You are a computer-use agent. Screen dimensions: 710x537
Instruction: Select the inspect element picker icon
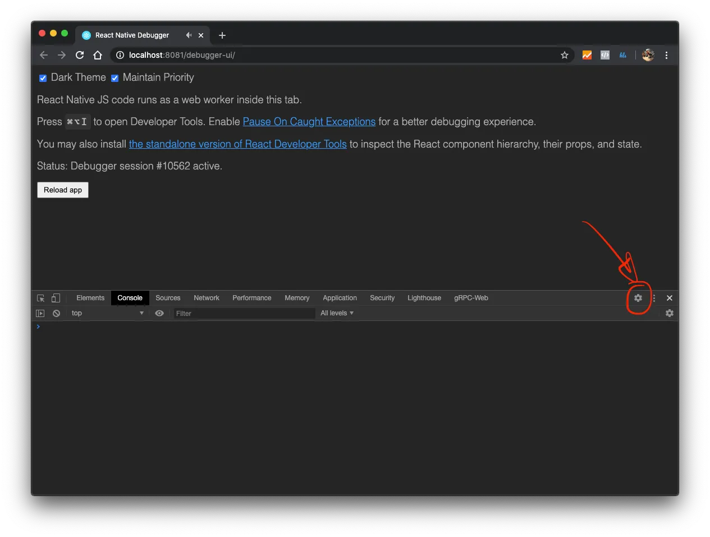40,298
